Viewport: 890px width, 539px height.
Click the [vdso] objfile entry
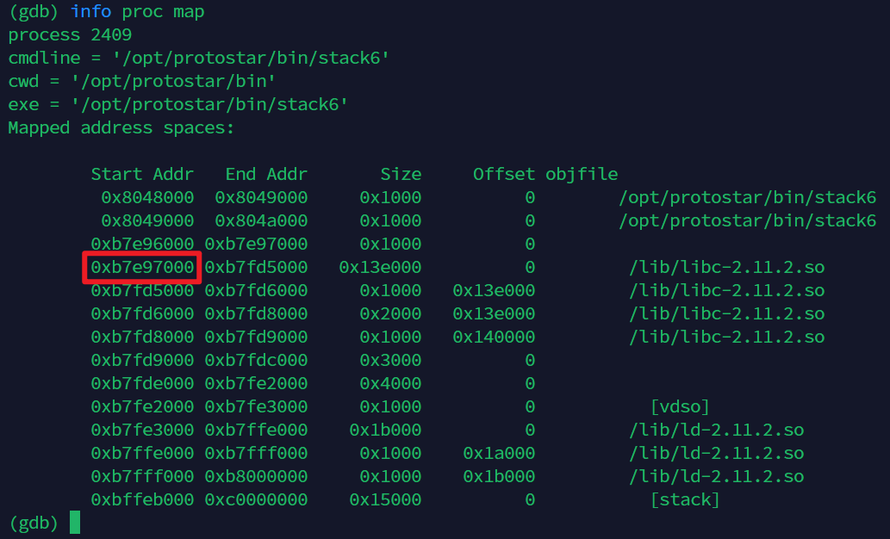tap(680, 406)
